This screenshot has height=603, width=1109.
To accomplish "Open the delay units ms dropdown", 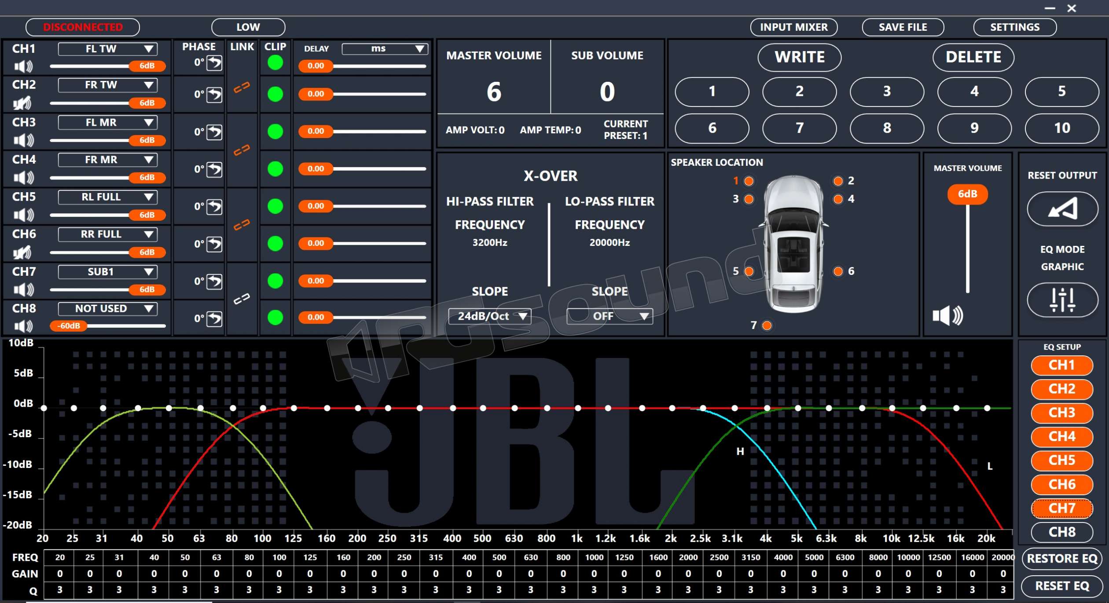I will point(385,49).
